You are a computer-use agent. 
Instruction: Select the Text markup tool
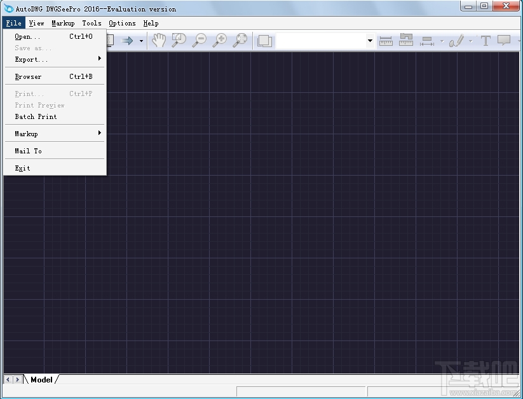point(486,41)
